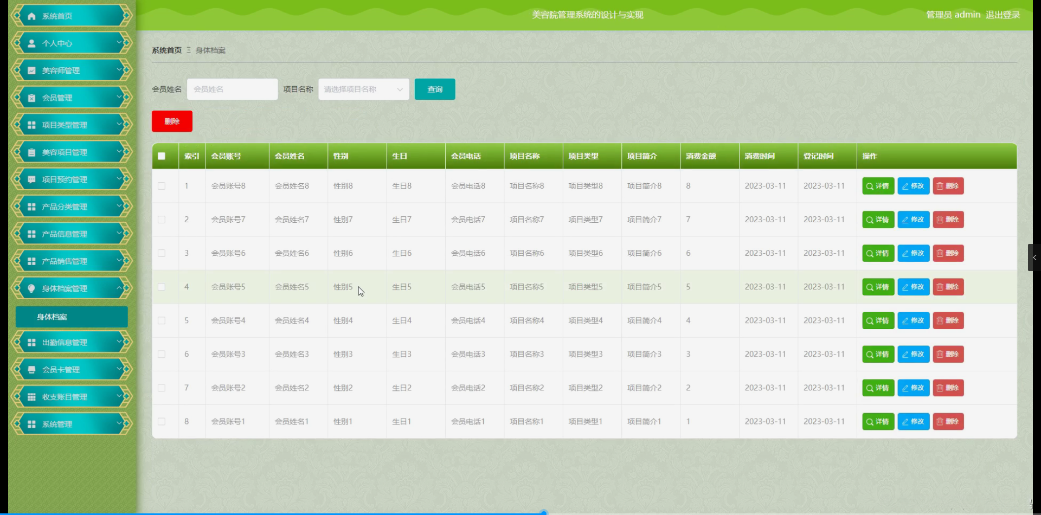Click 删除 for 会员账号3
This screenshot has height=515, width=1041.
tap(948, 354)
